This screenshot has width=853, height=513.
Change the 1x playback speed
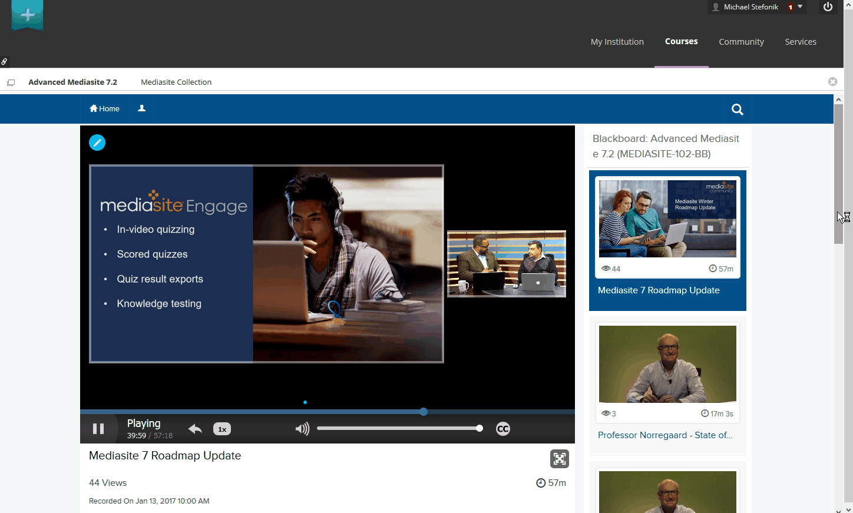tap(222, 429)
